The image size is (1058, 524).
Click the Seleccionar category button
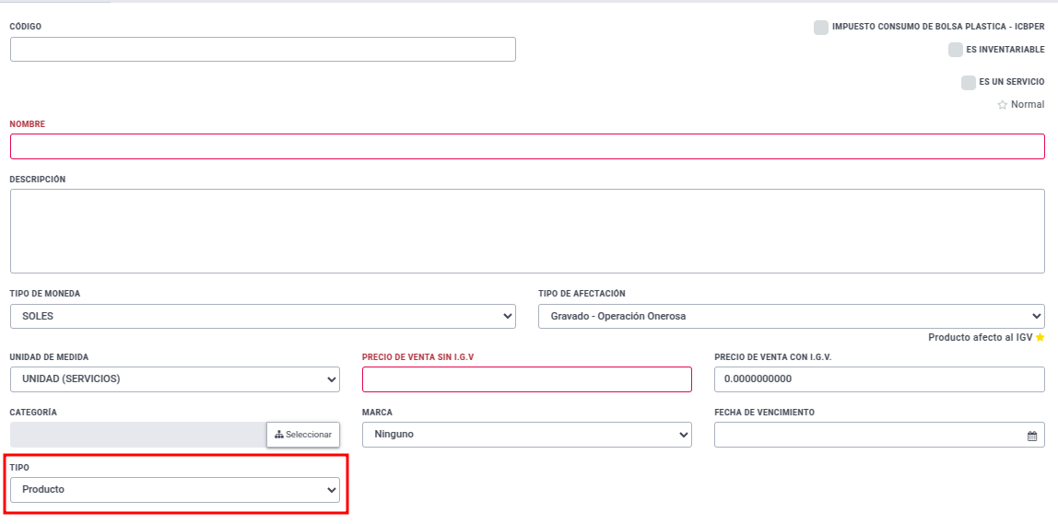303,435
